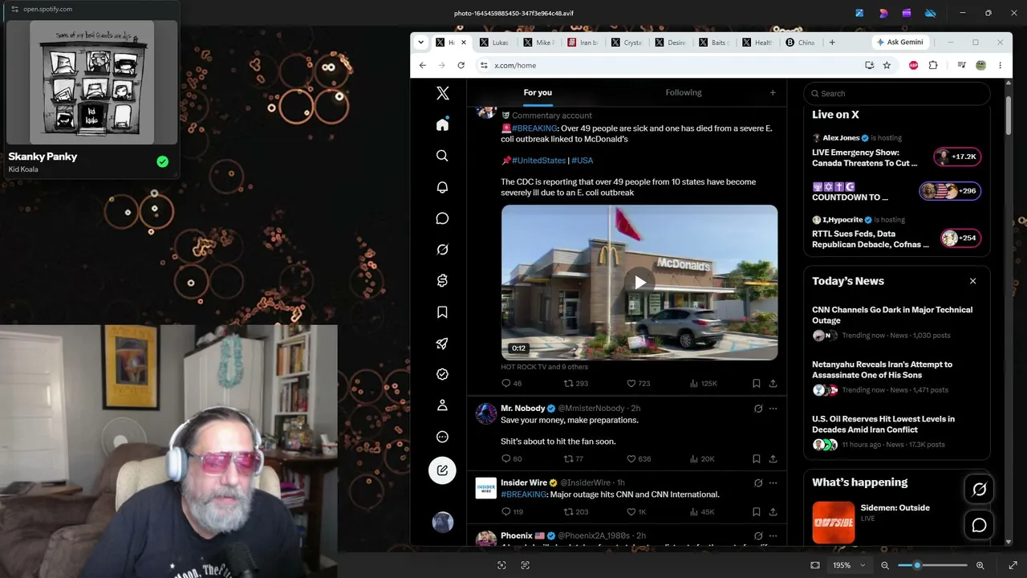The height and width of the screenshot is (578, 1027).
Task: Zoom out in the photo viewer
Action: pyautogui.click(x=885, y=565)
